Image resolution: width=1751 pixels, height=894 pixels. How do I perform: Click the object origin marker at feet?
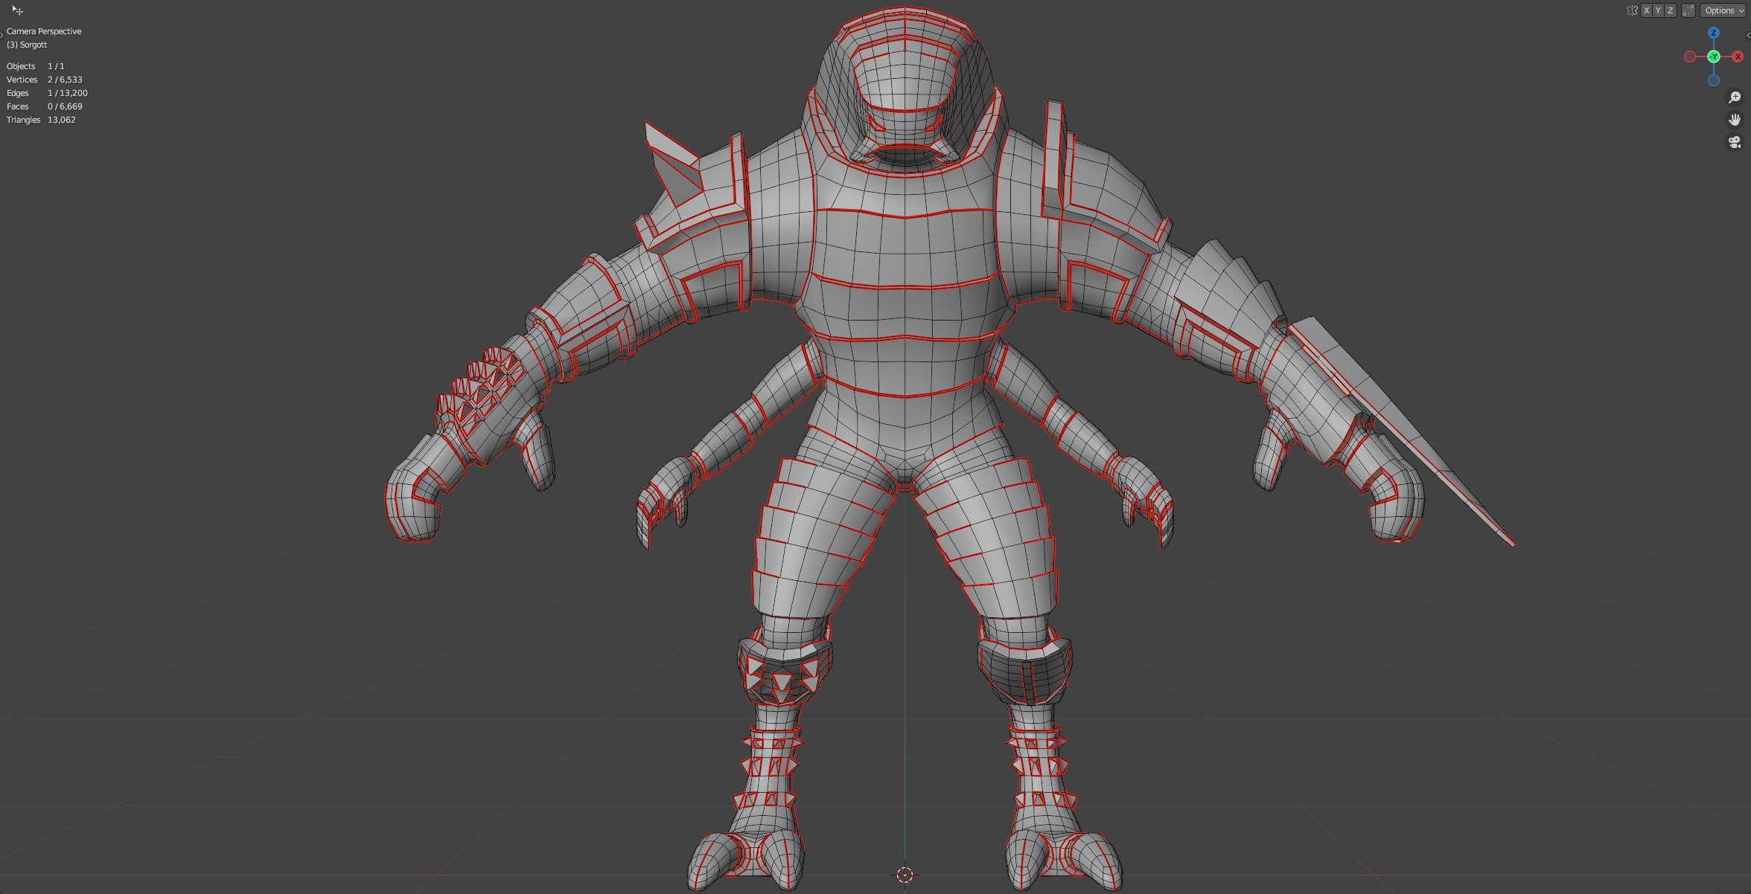pyautogui.click(x=905, y=875)
